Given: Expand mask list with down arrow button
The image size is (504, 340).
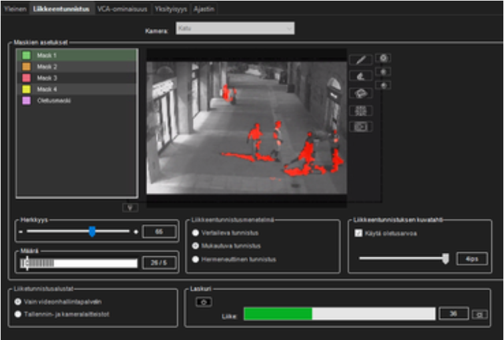Looking at the screenshot, I should (130, 207).
